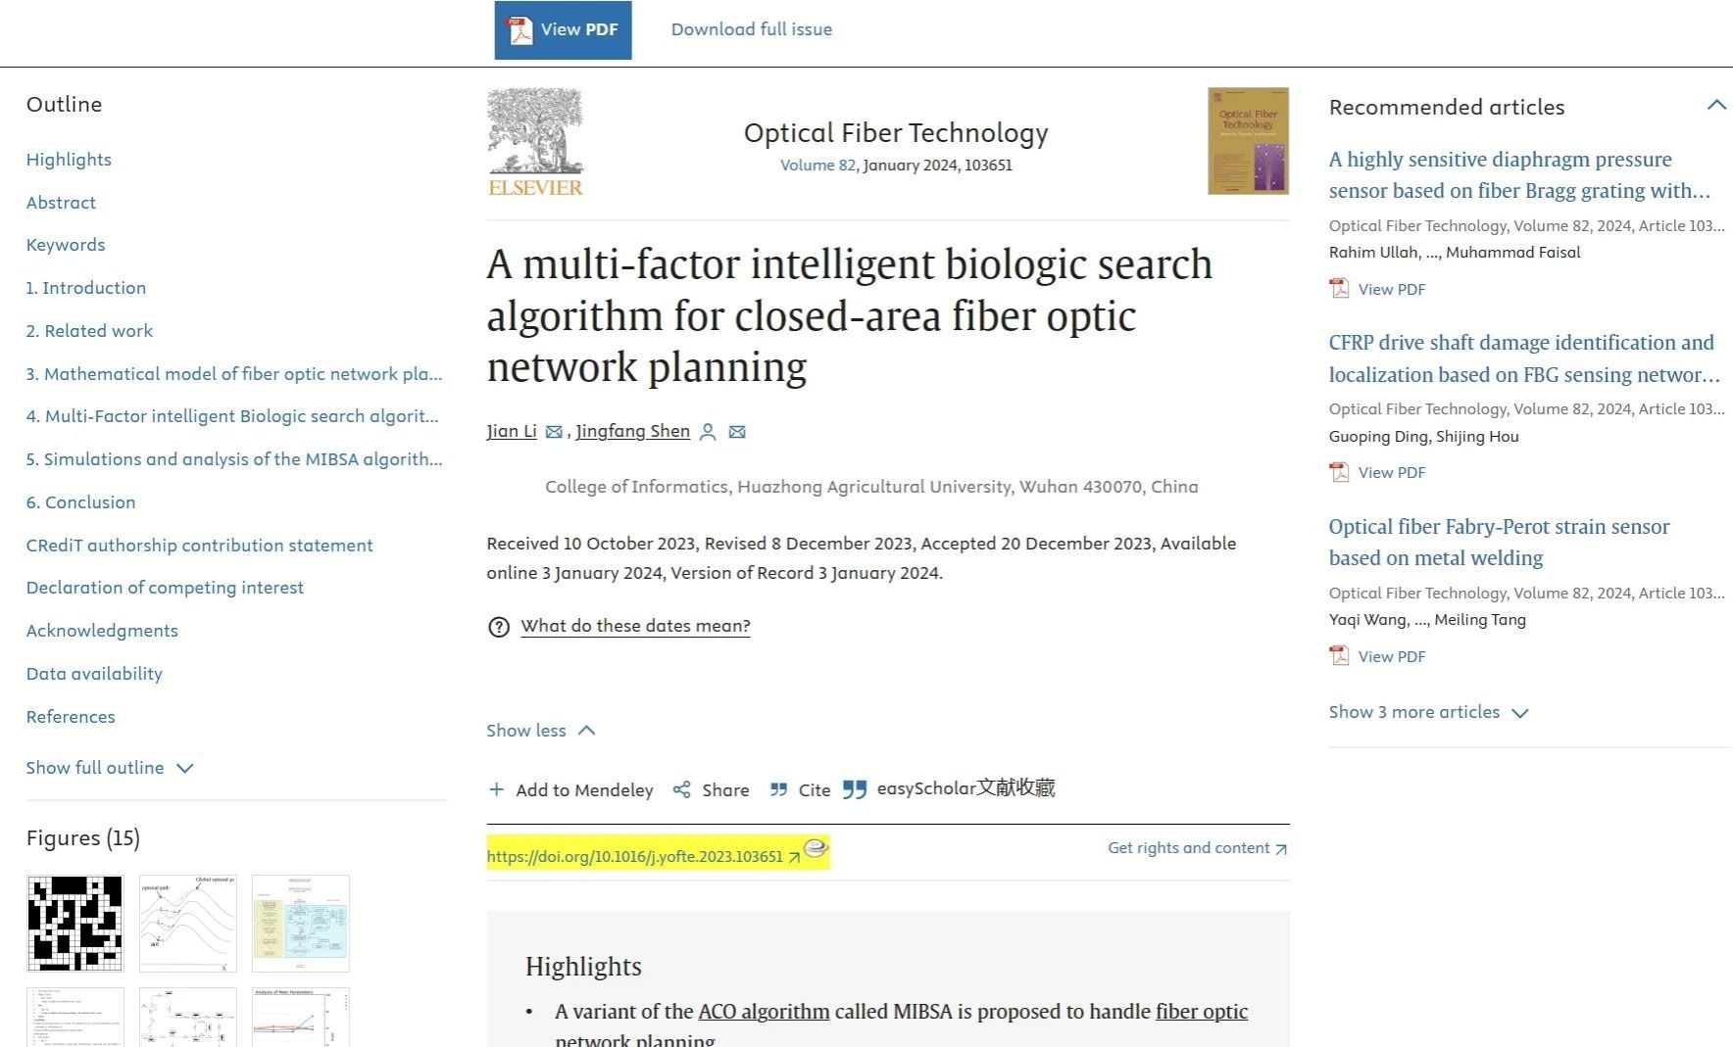The width and height of the screenshot is (1733, 1047).
Task: Click Jingfang Shen's author profile person icon
Action: coord(708,432)
